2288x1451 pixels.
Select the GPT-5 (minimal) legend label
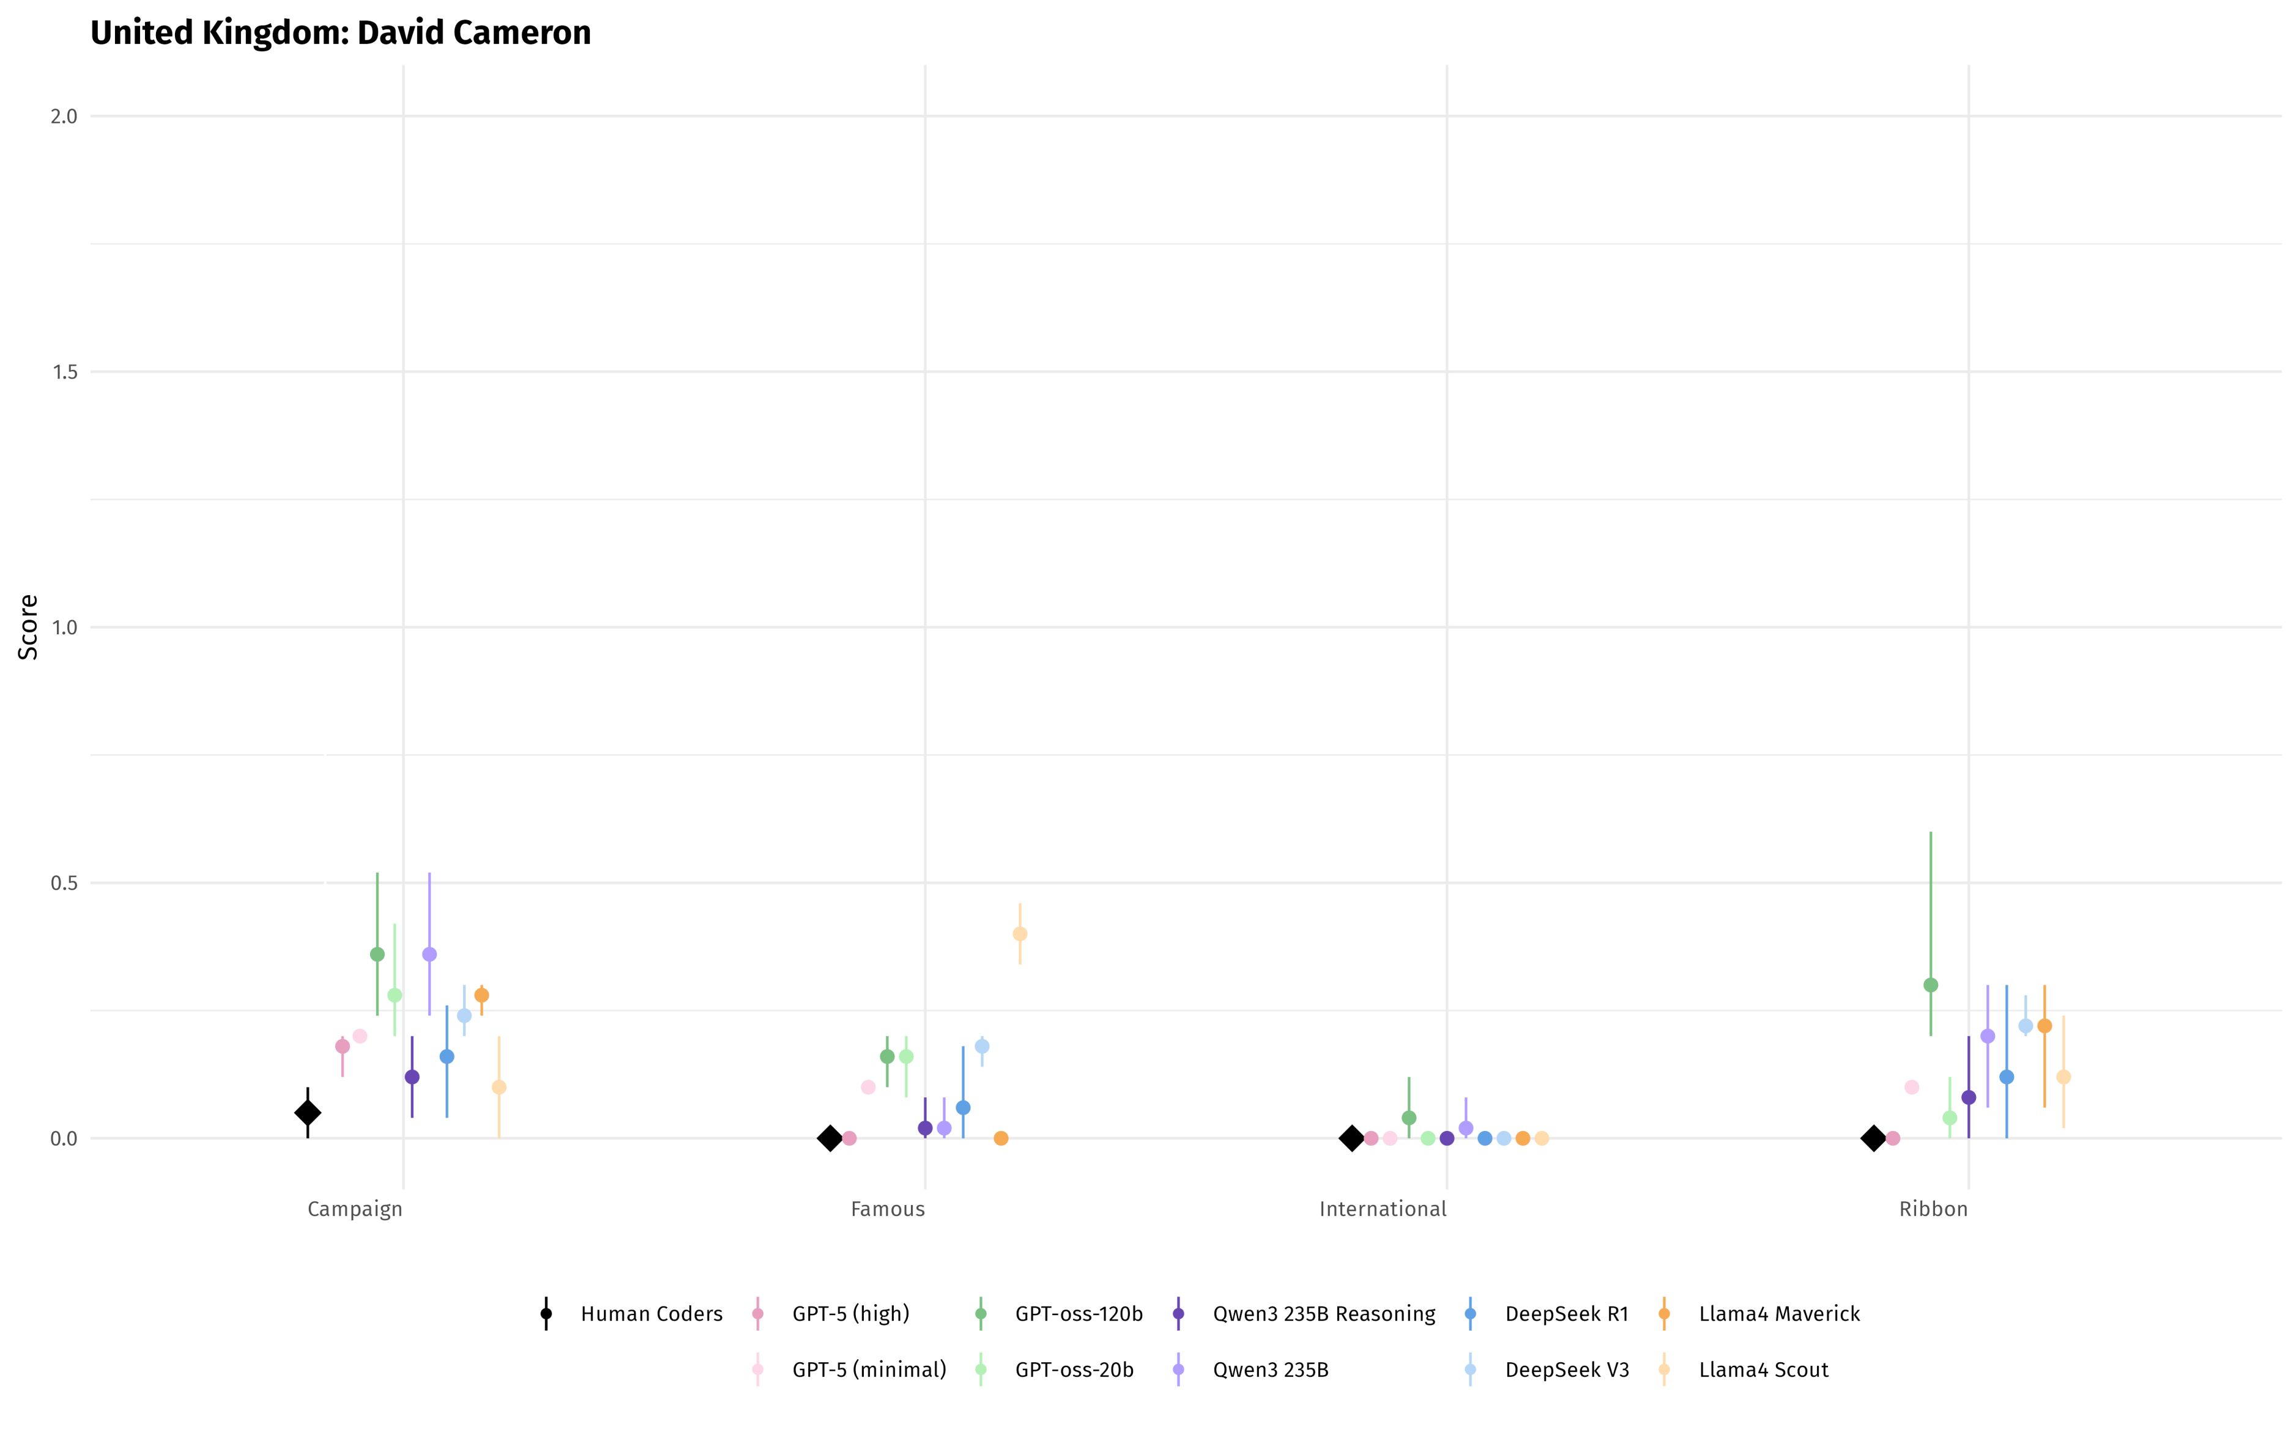tap(869, 1370)
